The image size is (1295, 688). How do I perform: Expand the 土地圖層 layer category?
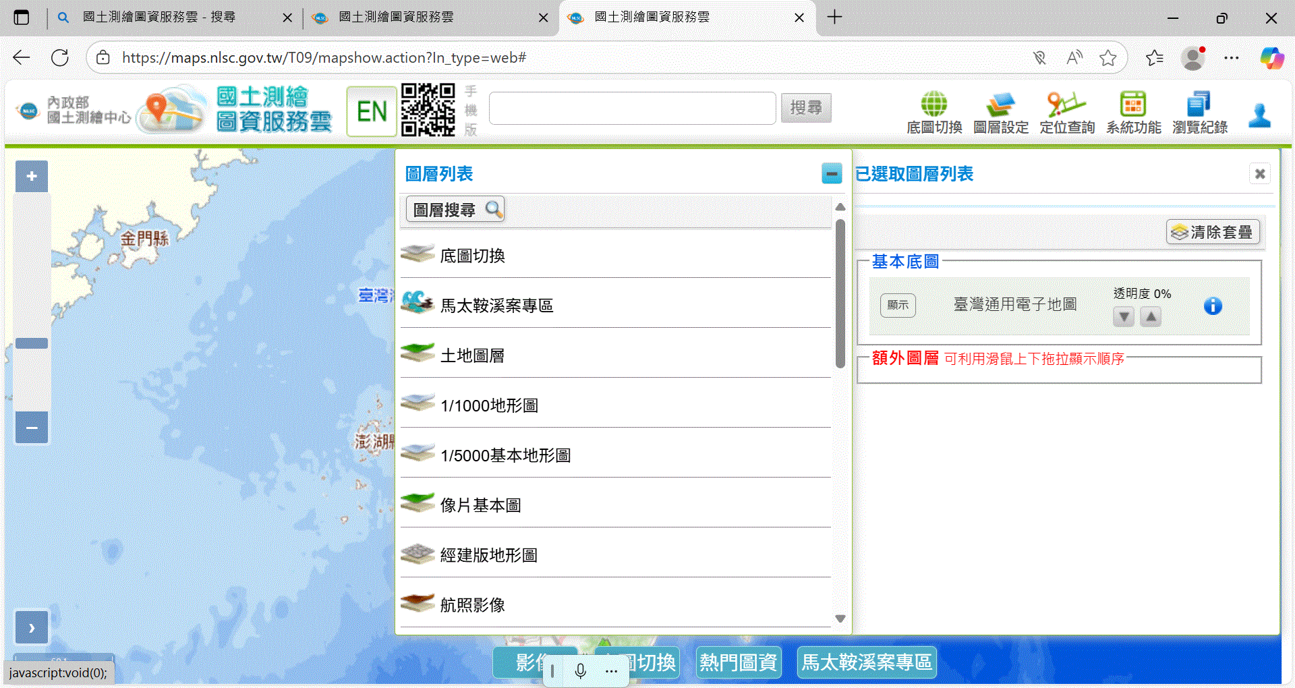[472, 355]
